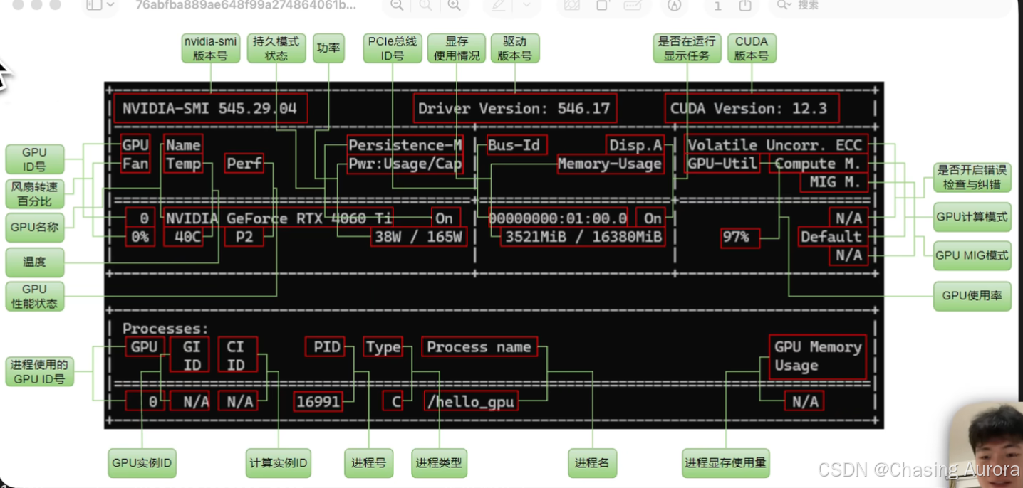Image resolution: width=1023 pixels, height=488 pixels.
Task: Open the share button in toolbar
Action: click(745, 5)
